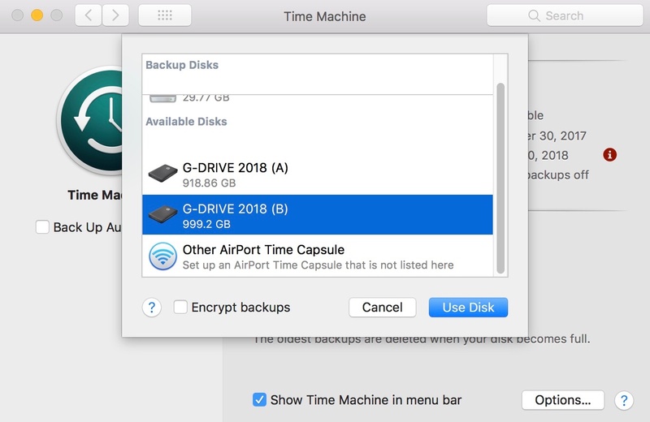Click the G-DRIVE 2018 (A) drive icon
This screenshot has height=422, width=650.
point(163,174)
